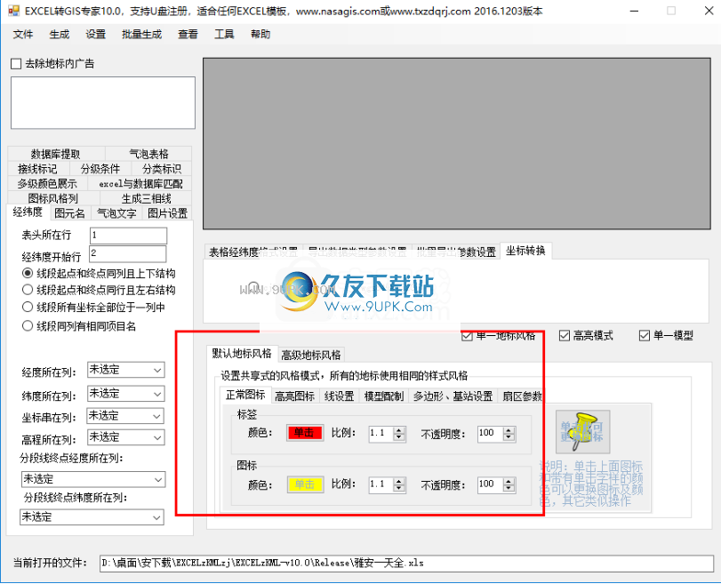Open the 帮助 menu
Viewport: 721px width, 584px height.
pyautogui.click(x=260, y=35)
